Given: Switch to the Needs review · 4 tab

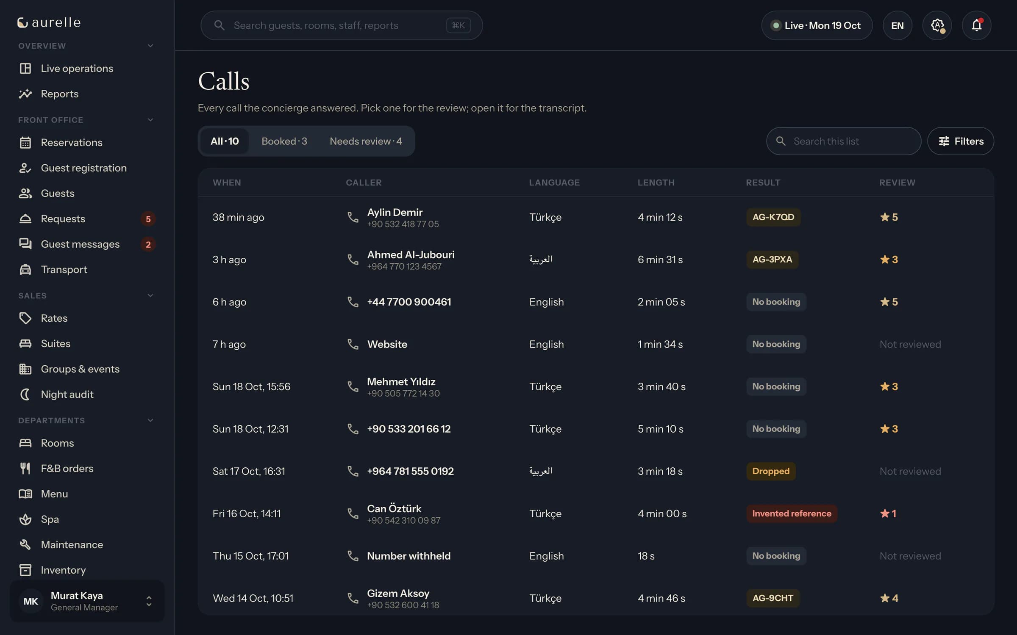Looking at the screenshot, I should tap(366, 141).
